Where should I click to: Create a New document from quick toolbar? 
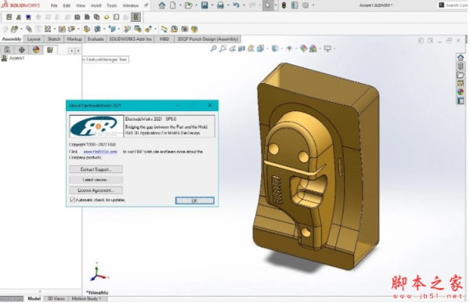[173, 5]
